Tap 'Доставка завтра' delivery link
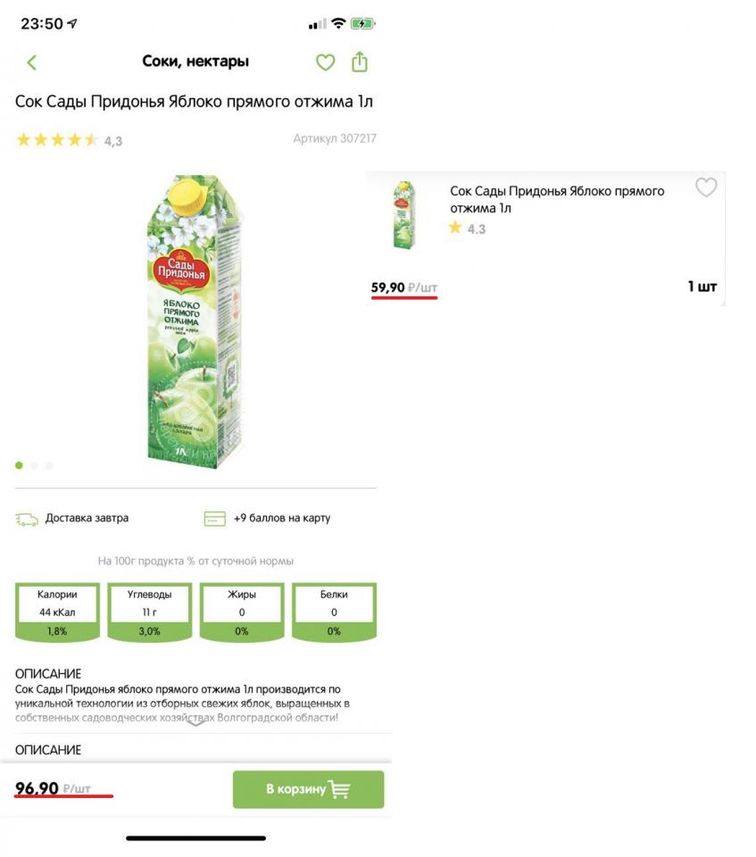 pyautogui.click(x=87, y=519)
